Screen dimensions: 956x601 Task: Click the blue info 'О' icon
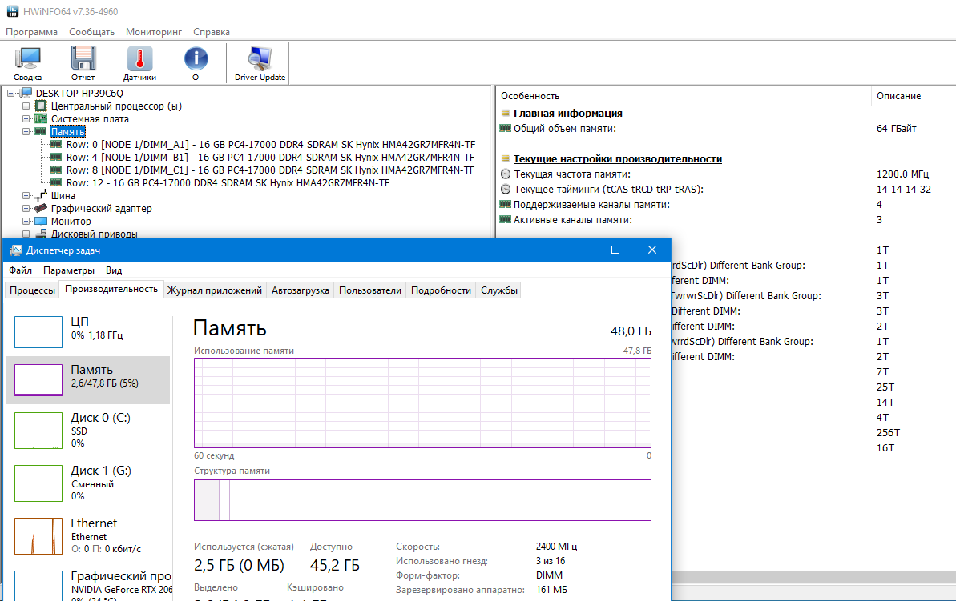(196, 63)
